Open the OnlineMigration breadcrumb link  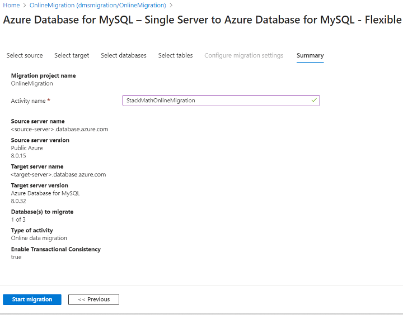[x=98, y=5]
